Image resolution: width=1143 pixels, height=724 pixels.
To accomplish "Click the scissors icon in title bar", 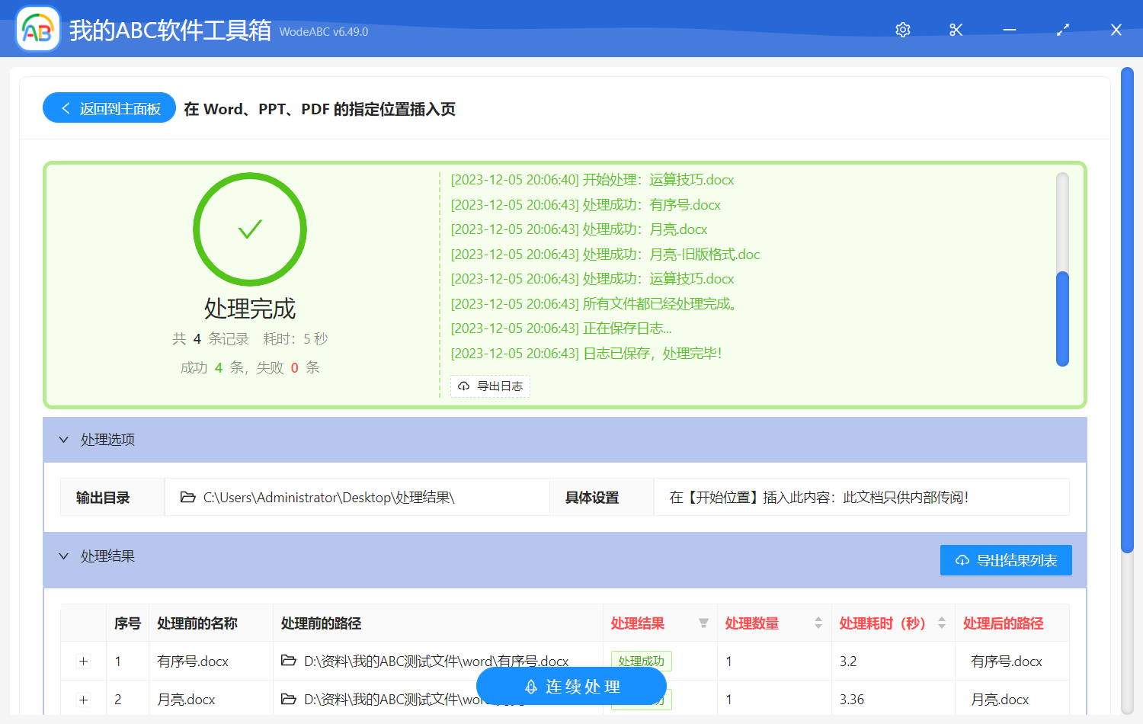I will (956, 30).
